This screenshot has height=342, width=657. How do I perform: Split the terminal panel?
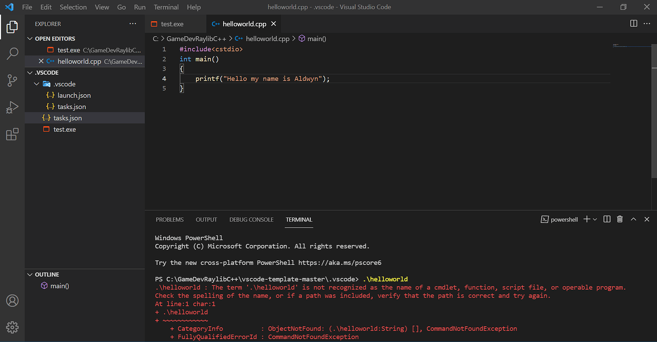click(x=607, y=219)
